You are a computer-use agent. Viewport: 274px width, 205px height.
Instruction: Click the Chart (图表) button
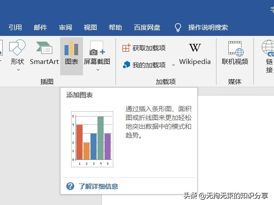(71, 56)
